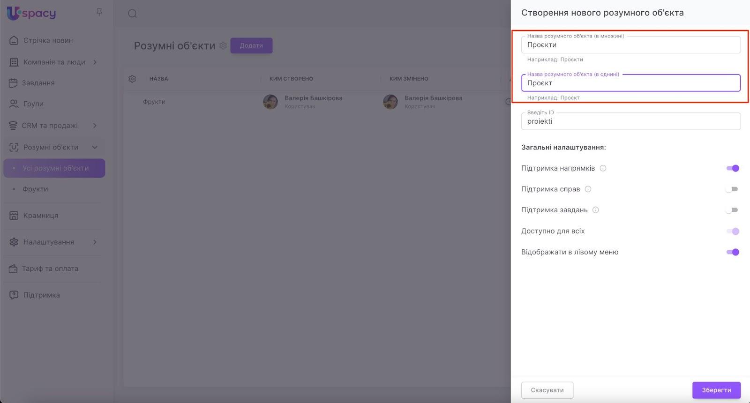Click the Uspacy logo

tap(31, 13)
